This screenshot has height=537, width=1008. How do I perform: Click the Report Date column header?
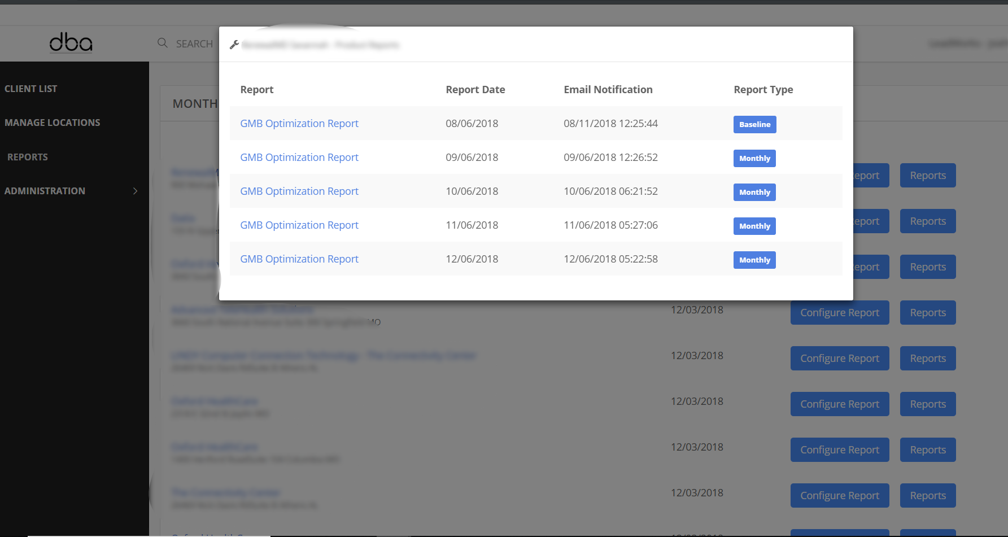[x=475, y=90]
